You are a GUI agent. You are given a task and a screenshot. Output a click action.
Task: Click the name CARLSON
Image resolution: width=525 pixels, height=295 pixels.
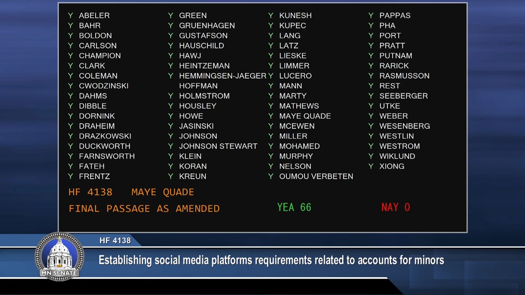[x=98, y=45]
